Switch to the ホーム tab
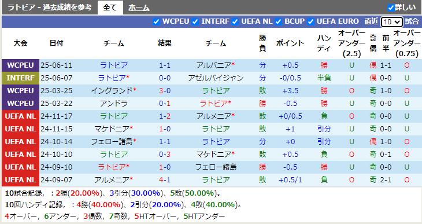This screenshot has height=224, width=422. point(139,8)
